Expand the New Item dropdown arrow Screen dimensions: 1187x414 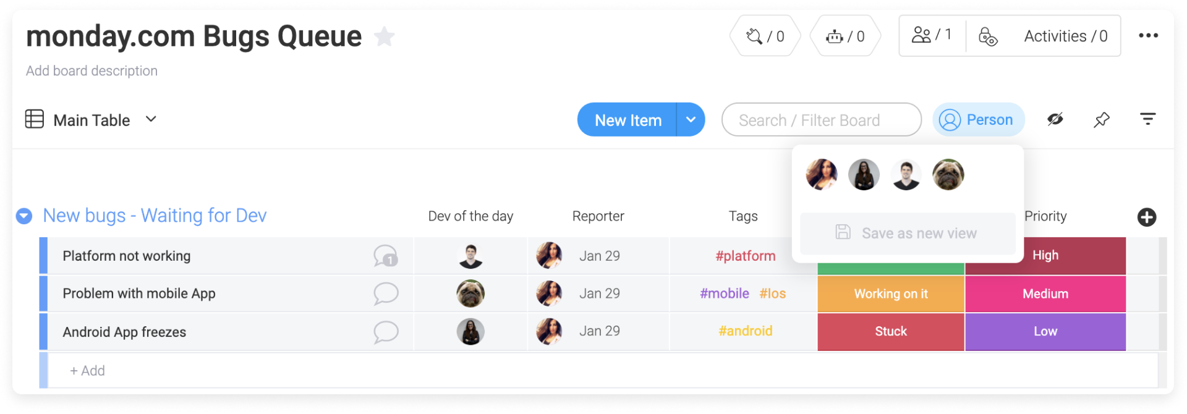[691, 120]
